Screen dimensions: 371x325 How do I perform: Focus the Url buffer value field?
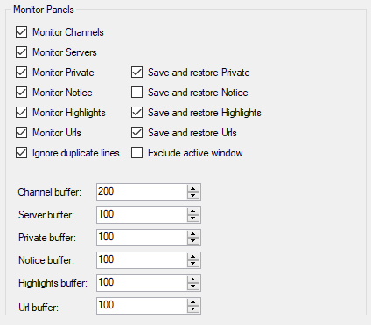point(142,306)
